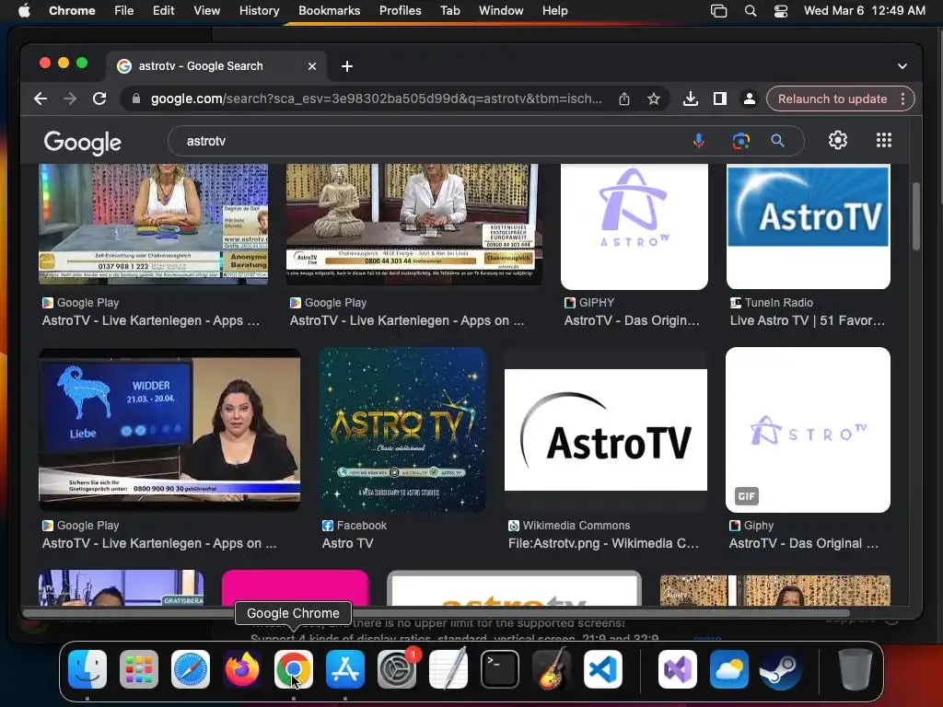943x707 pixels.
Task: Select the astrotv - Google Search tab
Action: pyautogui.click(x=217, y=66)
